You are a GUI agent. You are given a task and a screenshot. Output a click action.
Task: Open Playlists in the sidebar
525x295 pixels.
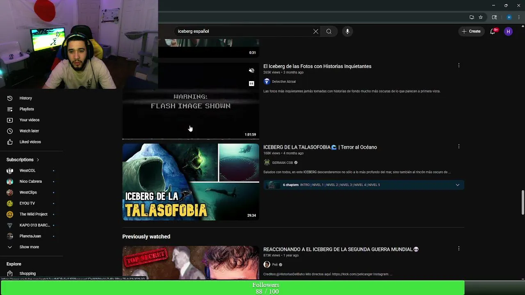pyautogui.click(x=27, y=109)
